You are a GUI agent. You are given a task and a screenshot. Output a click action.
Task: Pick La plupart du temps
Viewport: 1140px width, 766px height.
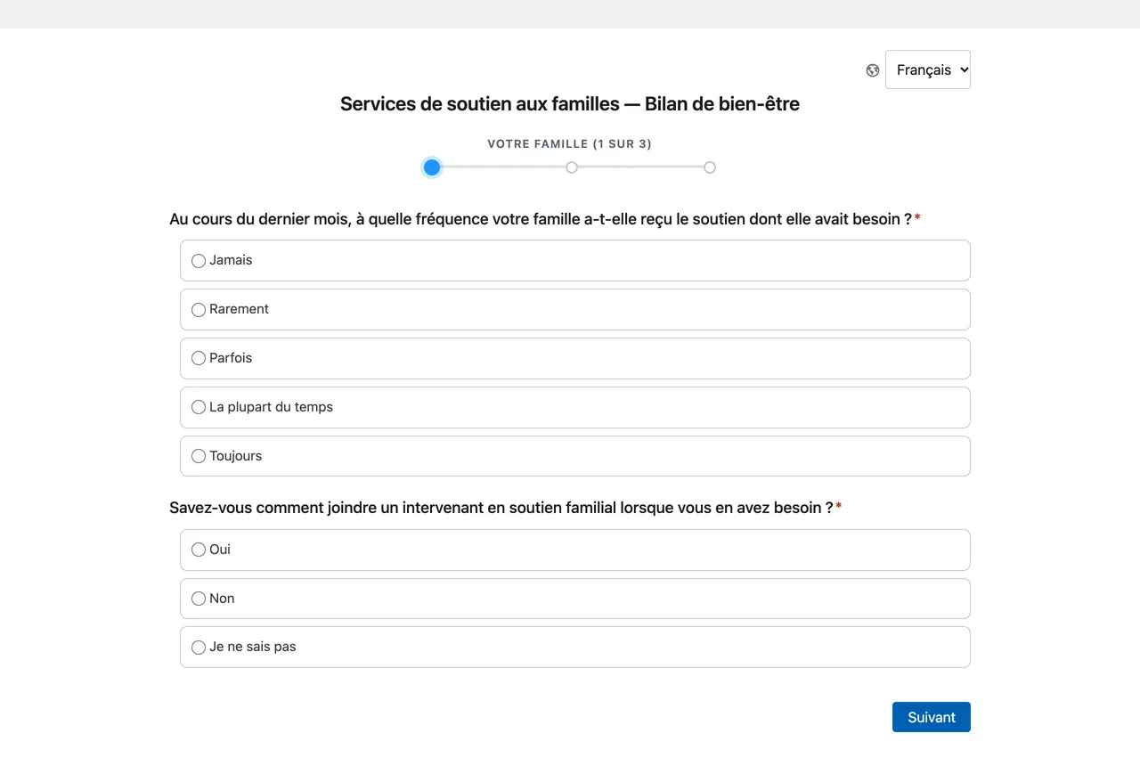[574, 407]
